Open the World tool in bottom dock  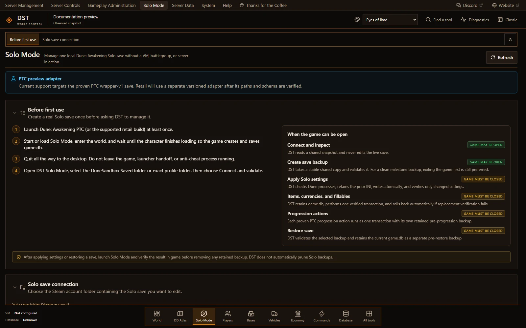coord(157,317)
